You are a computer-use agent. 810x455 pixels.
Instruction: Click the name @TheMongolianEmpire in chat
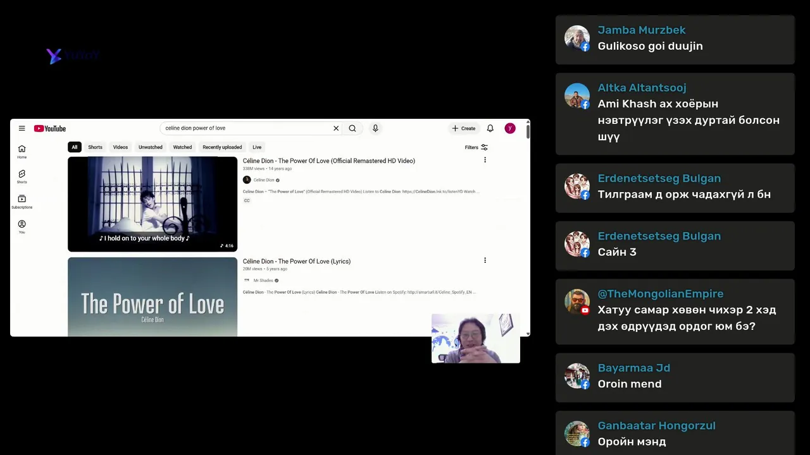661,294
